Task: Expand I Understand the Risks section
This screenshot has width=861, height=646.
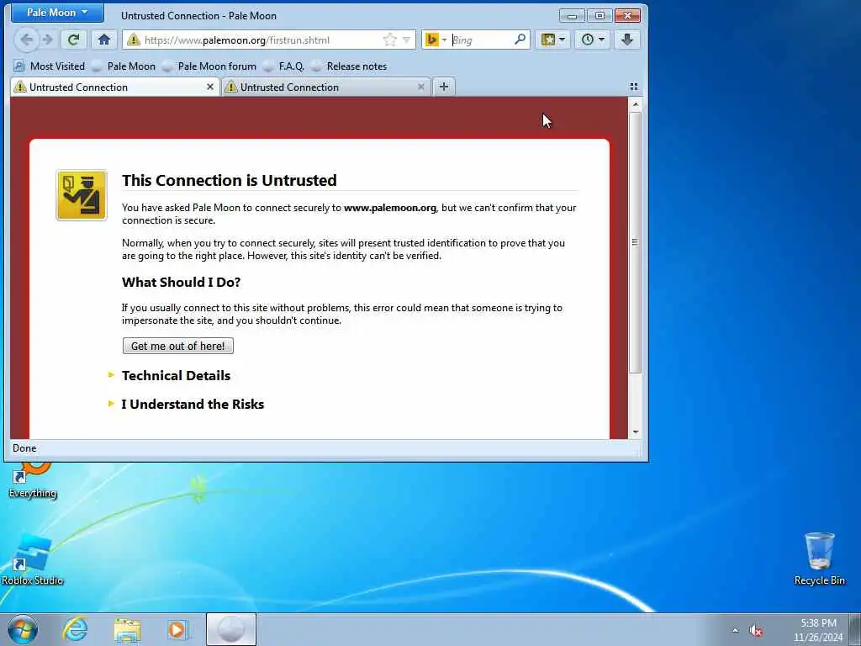Action: click(x=193, y=405)
